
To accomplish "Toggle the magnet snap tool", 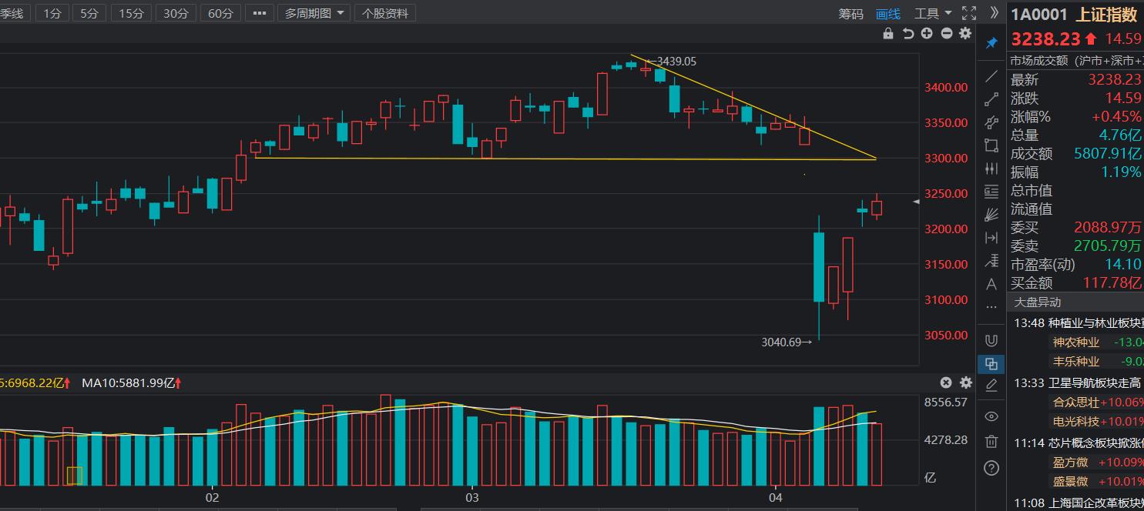I will [991, 340].
